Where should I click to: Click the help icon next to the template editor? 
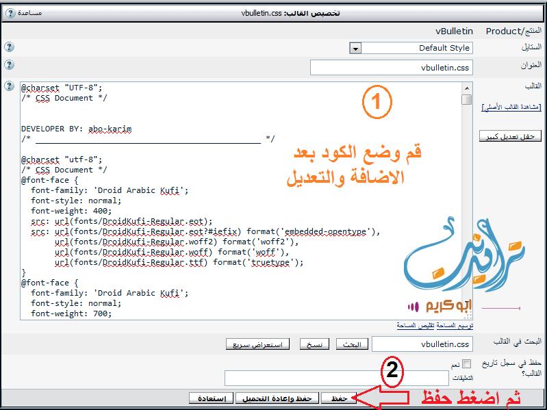click(x=9, y=86)
